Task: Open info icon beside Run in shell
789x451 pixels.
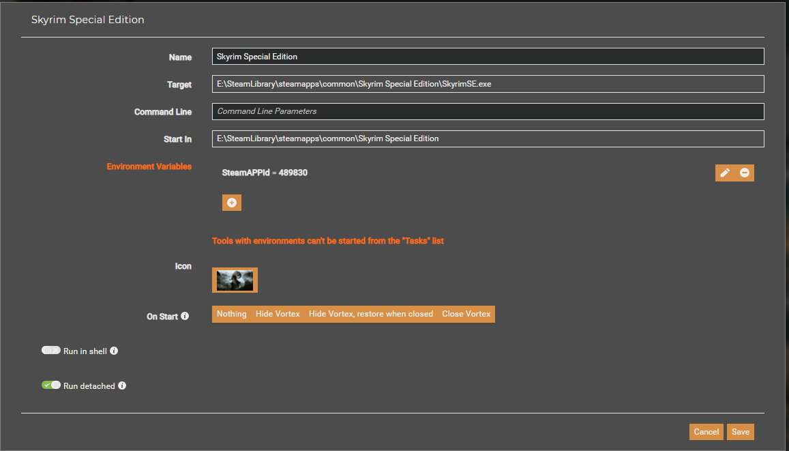Action: [x=114, y=351]
